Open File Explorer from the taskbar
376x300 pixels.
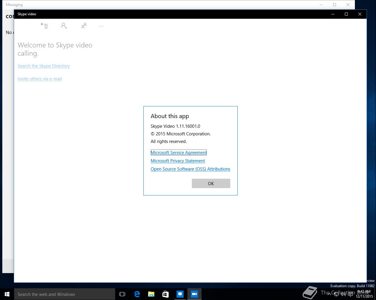click(151, 294)
